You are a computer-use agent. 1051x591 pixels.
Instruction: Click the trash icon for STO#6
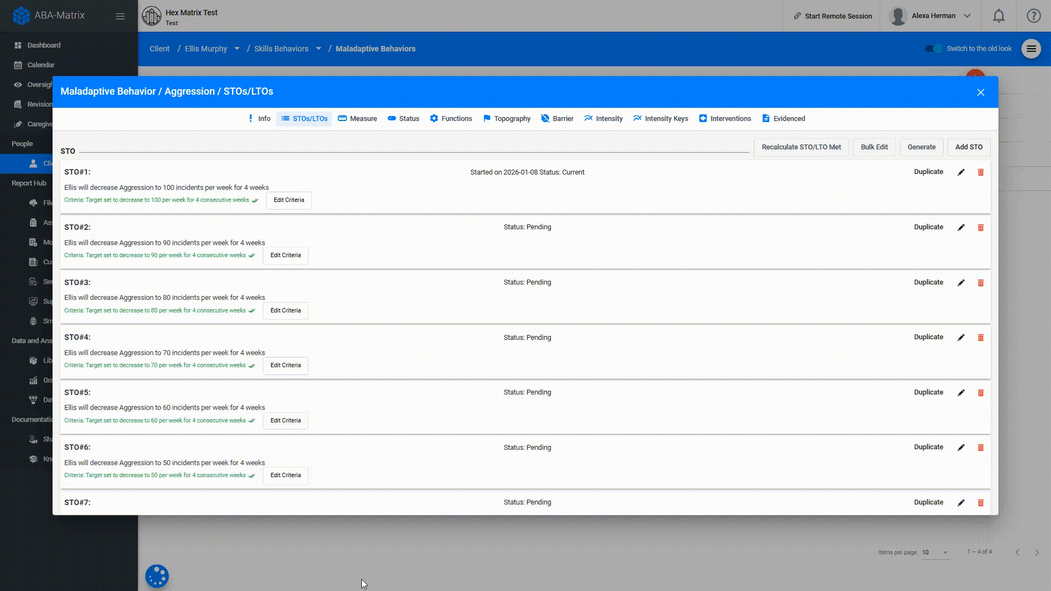(x=980, y=448)
